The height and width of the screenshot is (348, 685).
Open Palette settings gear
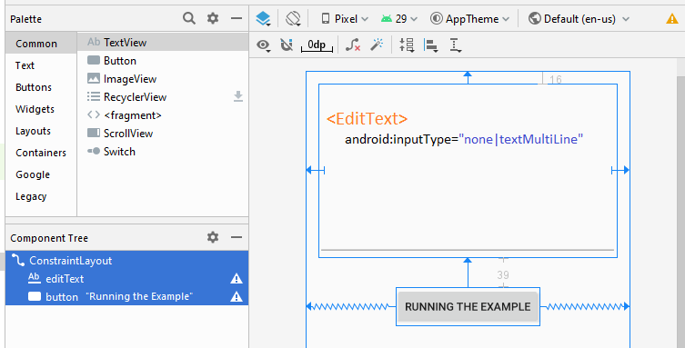coord(213,19)
